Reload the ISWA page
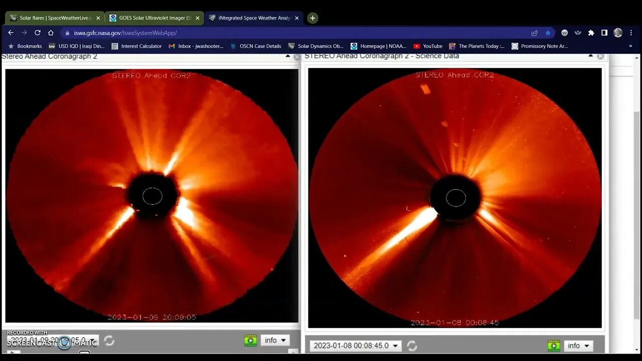This screenshot has width=642, height=361. tap(37, 33)
